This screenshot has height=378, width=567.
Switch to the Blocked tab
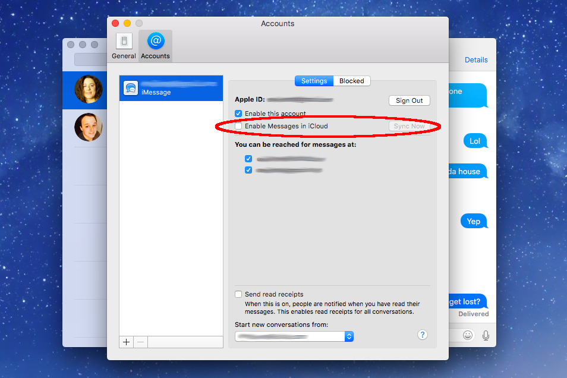pos(351,81)
